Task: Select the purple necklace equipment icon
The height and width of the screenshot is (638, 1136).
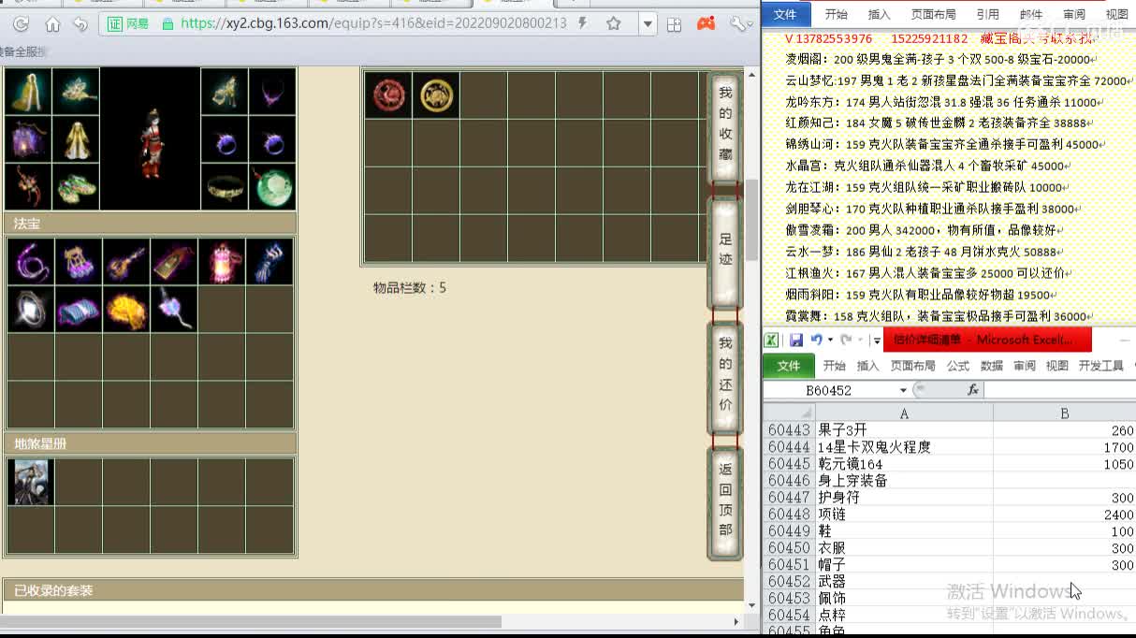Action: click(272, 91)
